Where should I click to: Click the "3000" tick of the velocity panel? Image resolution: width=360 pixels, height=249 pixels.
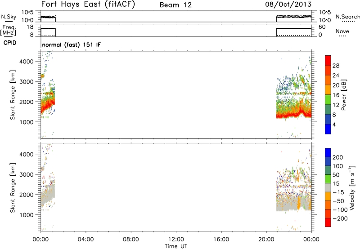pos(27,174)
